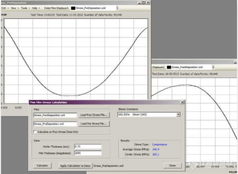This screenshot has height=174, width=238.
Task: Open the Edit menu
Action: coord(3,8)
